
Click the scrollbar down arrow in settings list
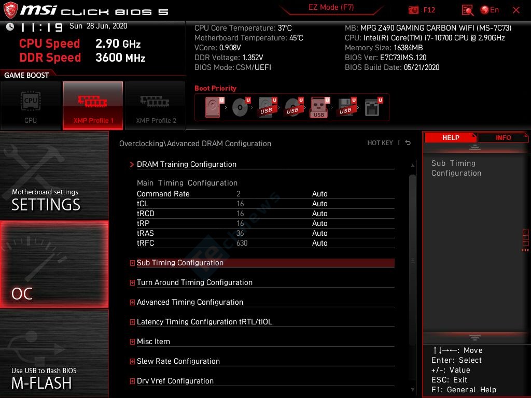coord(412,390)
